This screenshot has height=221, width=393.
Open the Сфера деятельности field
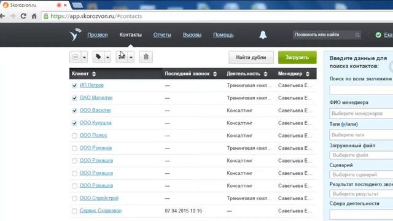coord(361,214)
